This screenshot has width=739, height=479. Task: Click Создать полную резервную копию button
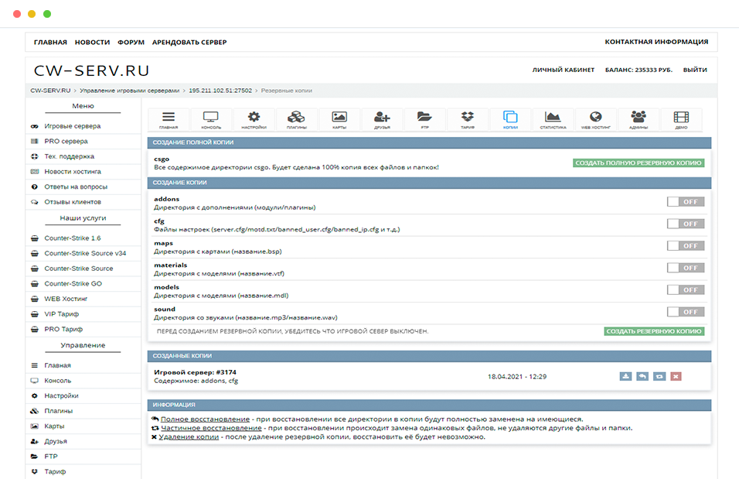[639, 163]
